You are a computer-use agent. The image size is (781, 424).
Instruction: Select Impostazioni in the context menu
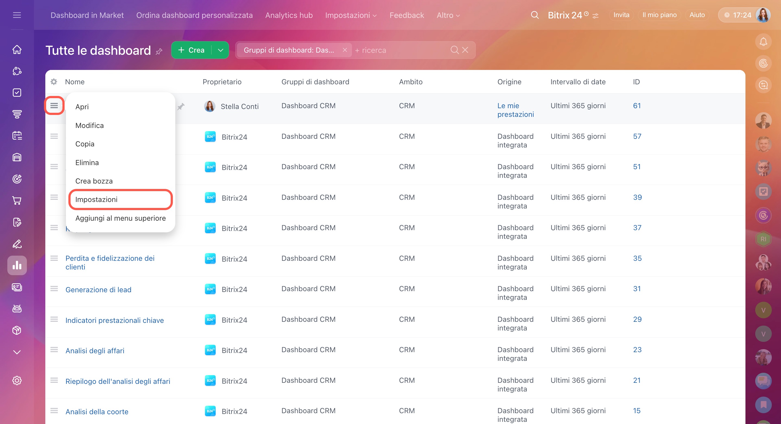pyautogui.click(x=96, y=199)
